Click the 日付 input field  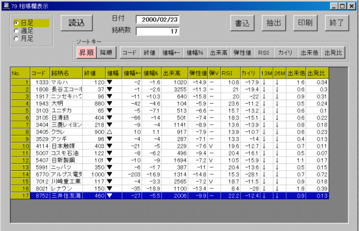(x=157, y=20)
